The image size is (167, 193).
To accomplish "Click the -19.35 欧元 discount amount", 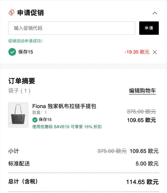I will 137,52.
